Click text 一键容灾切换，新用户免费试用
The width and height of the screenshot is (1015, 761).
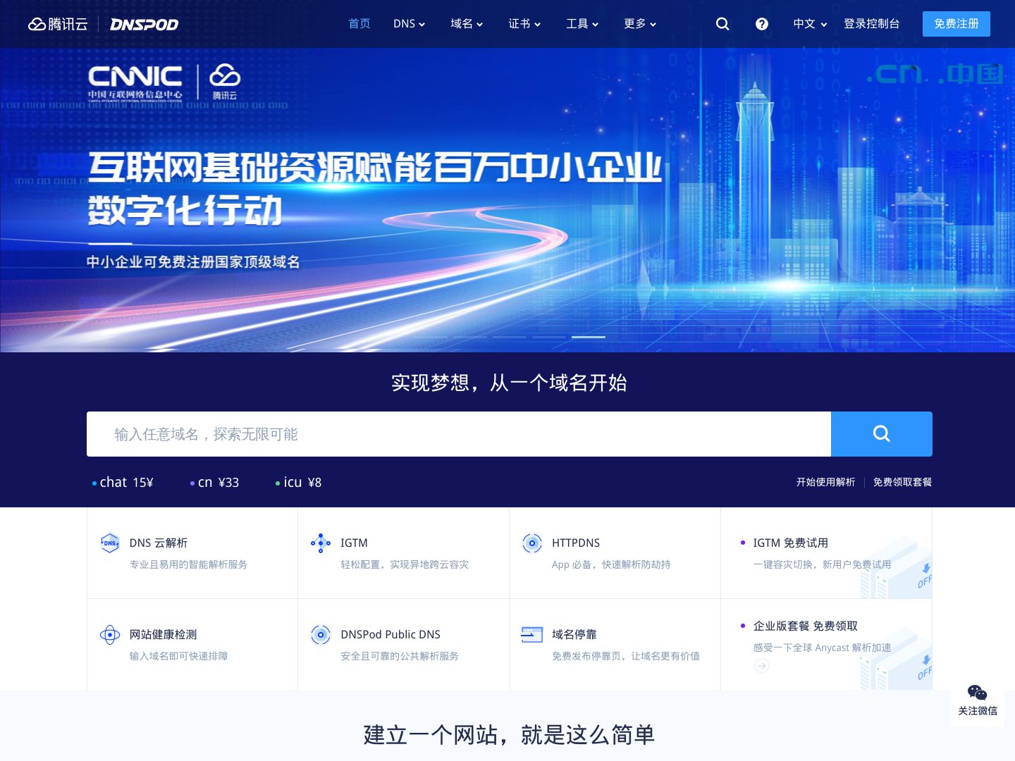(x=822, y=564)
